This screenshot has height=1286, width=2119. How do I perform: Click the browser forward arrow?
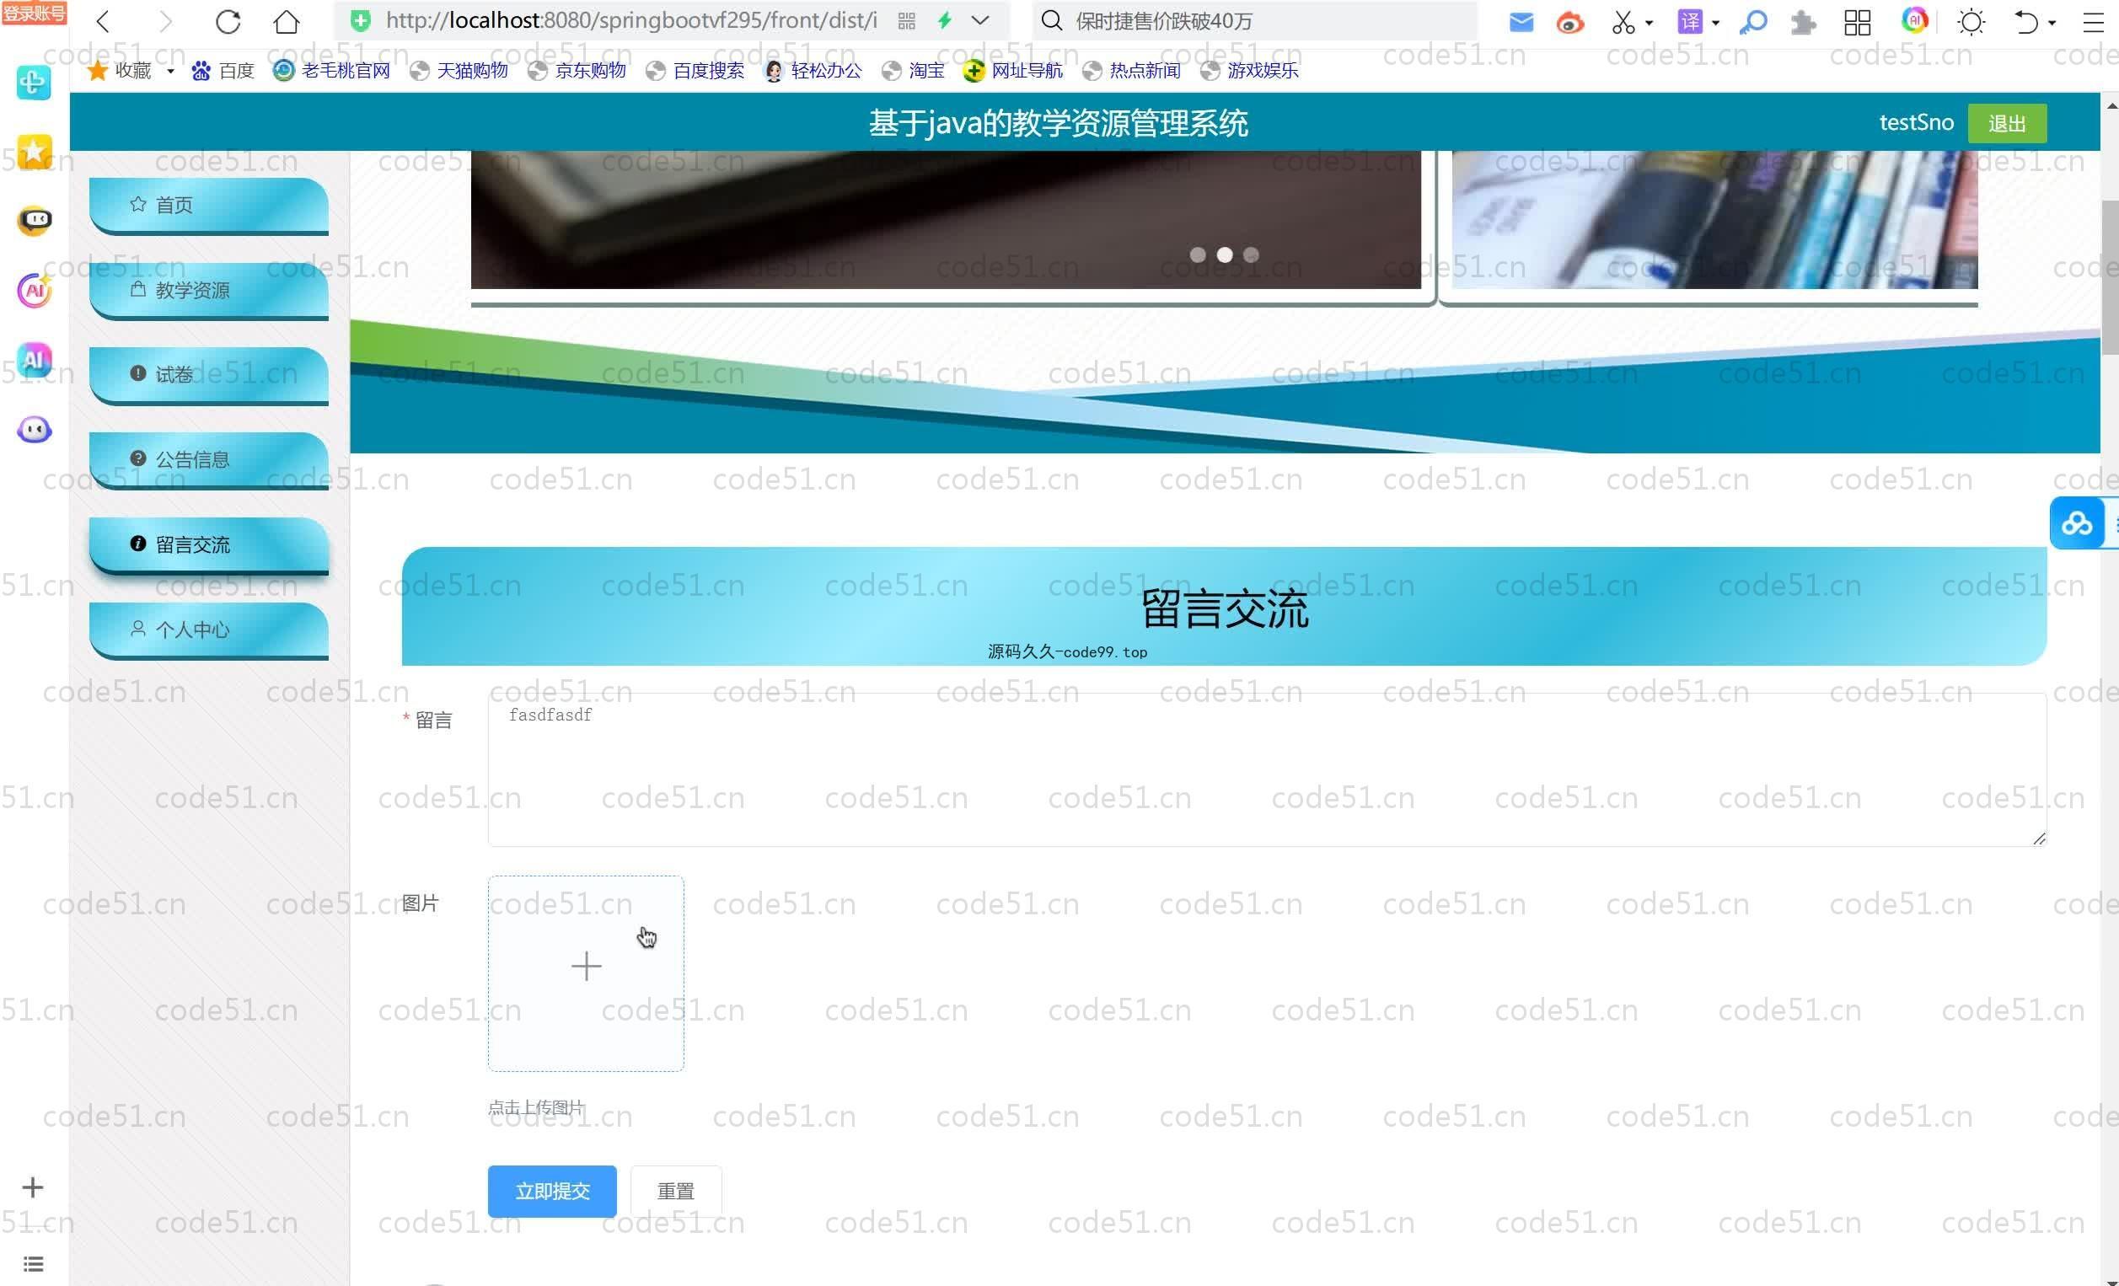point(165,22)
